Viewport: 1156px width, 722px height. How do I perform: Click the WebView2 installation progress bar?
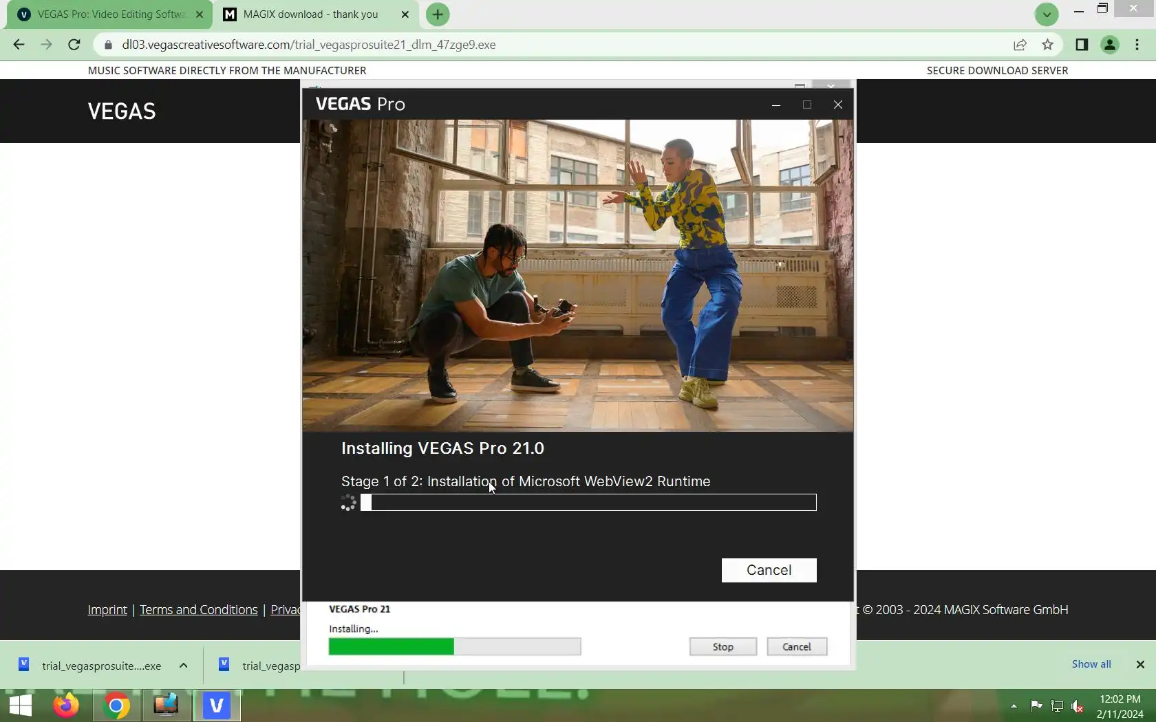pos(589,503)
